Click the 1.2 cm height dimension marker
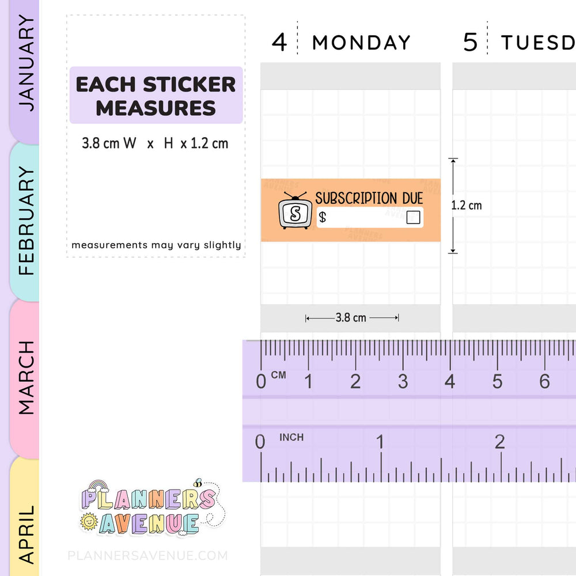Screen dimensions: 576x576 [466, 206]
